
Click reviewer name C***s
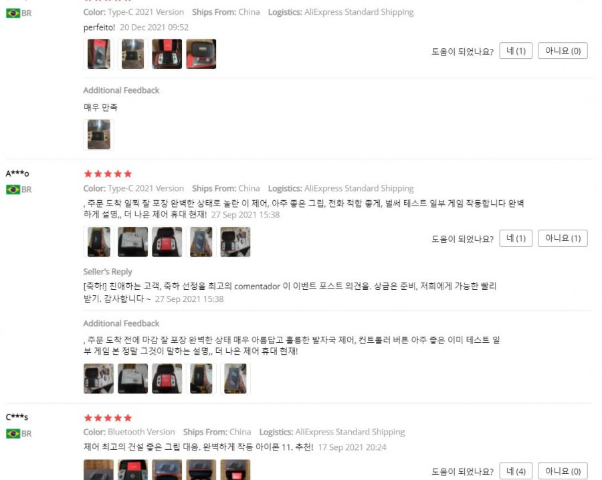(x=17, y=417)
